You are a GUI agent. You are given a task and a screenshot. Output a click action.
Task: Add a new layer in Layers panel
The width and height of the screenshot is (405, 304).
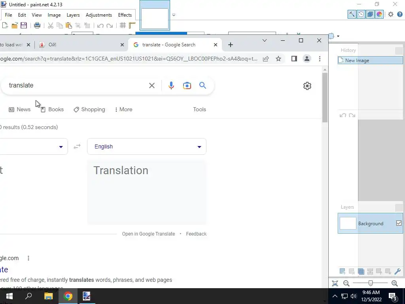click(343, 271)
